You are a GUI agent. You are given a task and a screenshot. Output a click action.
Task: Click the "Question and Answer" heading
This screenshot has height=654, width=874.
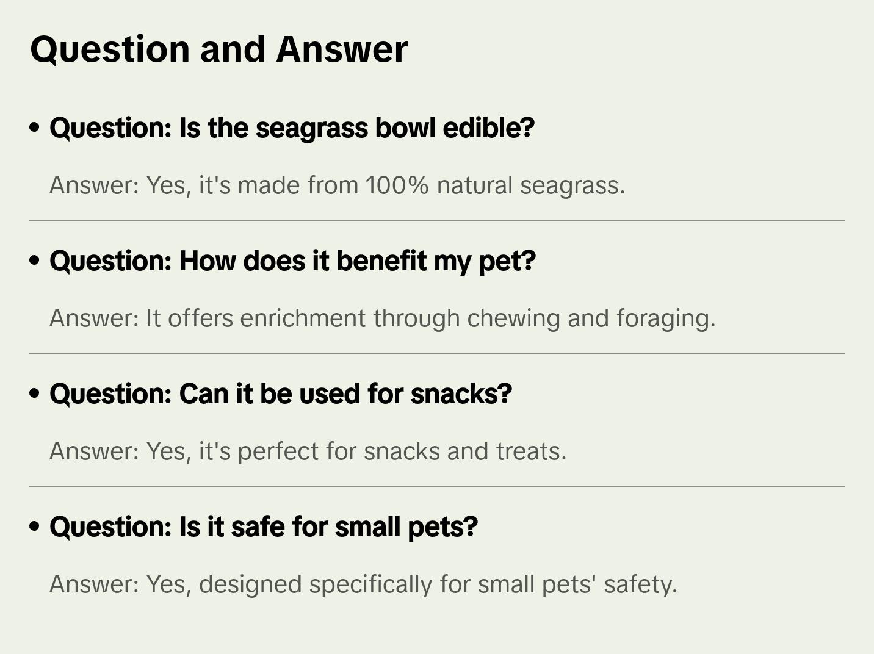click(218, 49)
